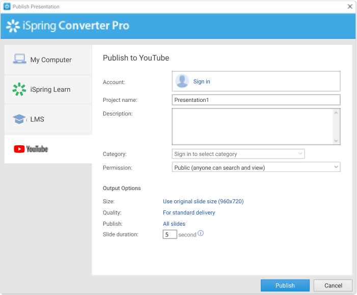357x295 pixels.
Task: Click the "Publish to YouTube" heading text
Action: [136, 58]
